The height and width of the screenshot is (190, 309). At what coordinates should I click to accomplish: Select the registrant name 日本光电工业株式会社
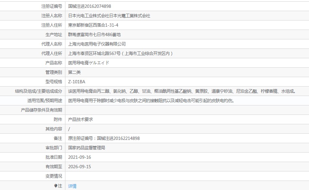click(x=89, y=16)
